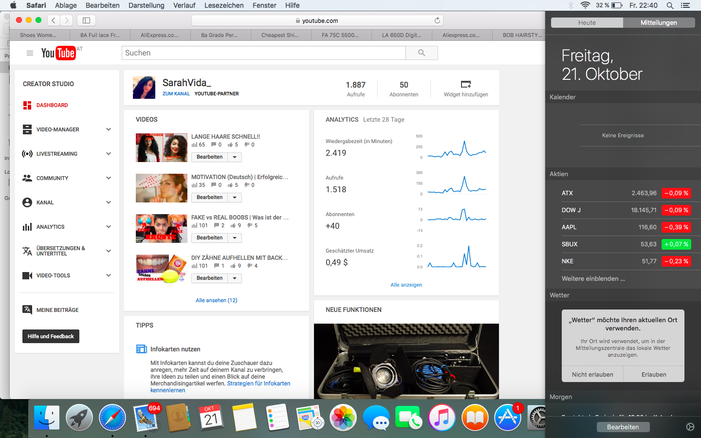Switch to the Mitteilungen tab
Image resolution: width=701 pixels, height=438 pixels.
click(659, 23)
